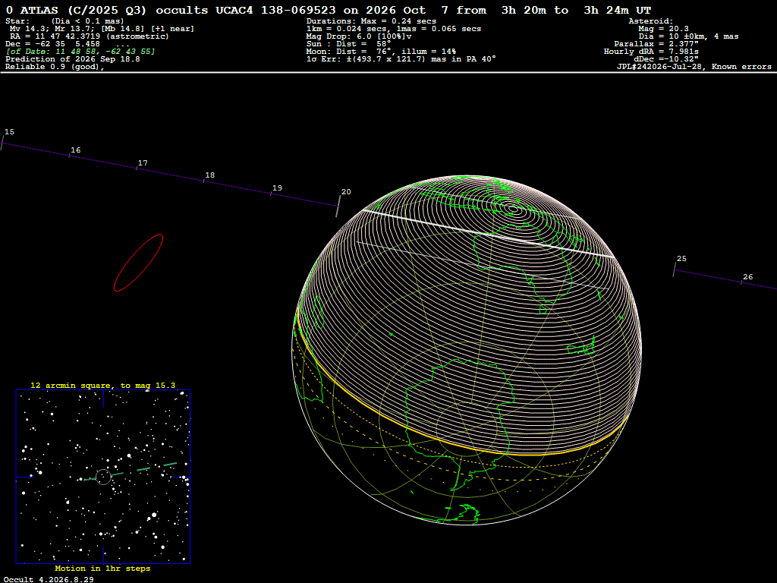Click time marker 15 on path
777x583 pixels.
tap(9, 132)
